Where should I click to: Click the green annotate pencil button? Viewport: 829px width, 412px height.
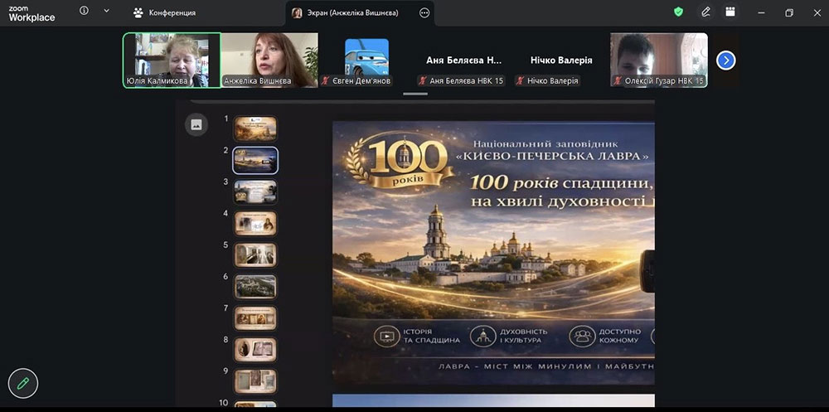coord(23,383)
